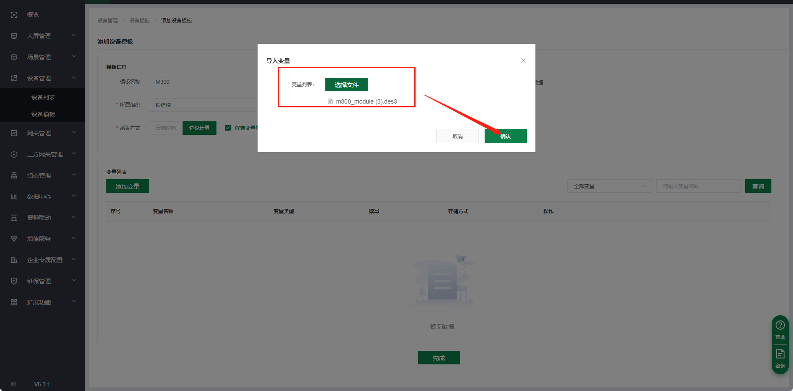Expand the 扩展功能 menu
793x391 pixels.
74,301
